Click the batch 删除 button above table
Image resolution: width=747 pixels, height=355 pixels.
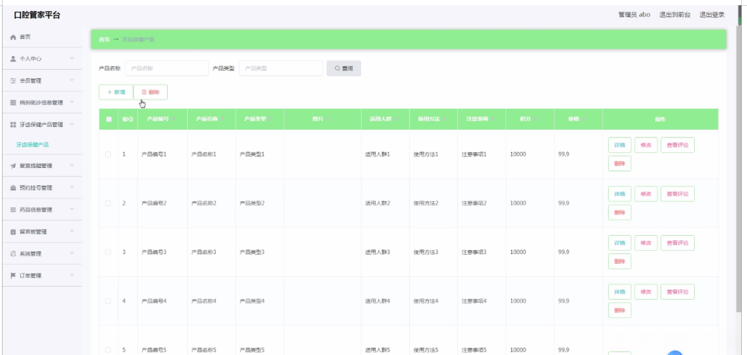151,92
